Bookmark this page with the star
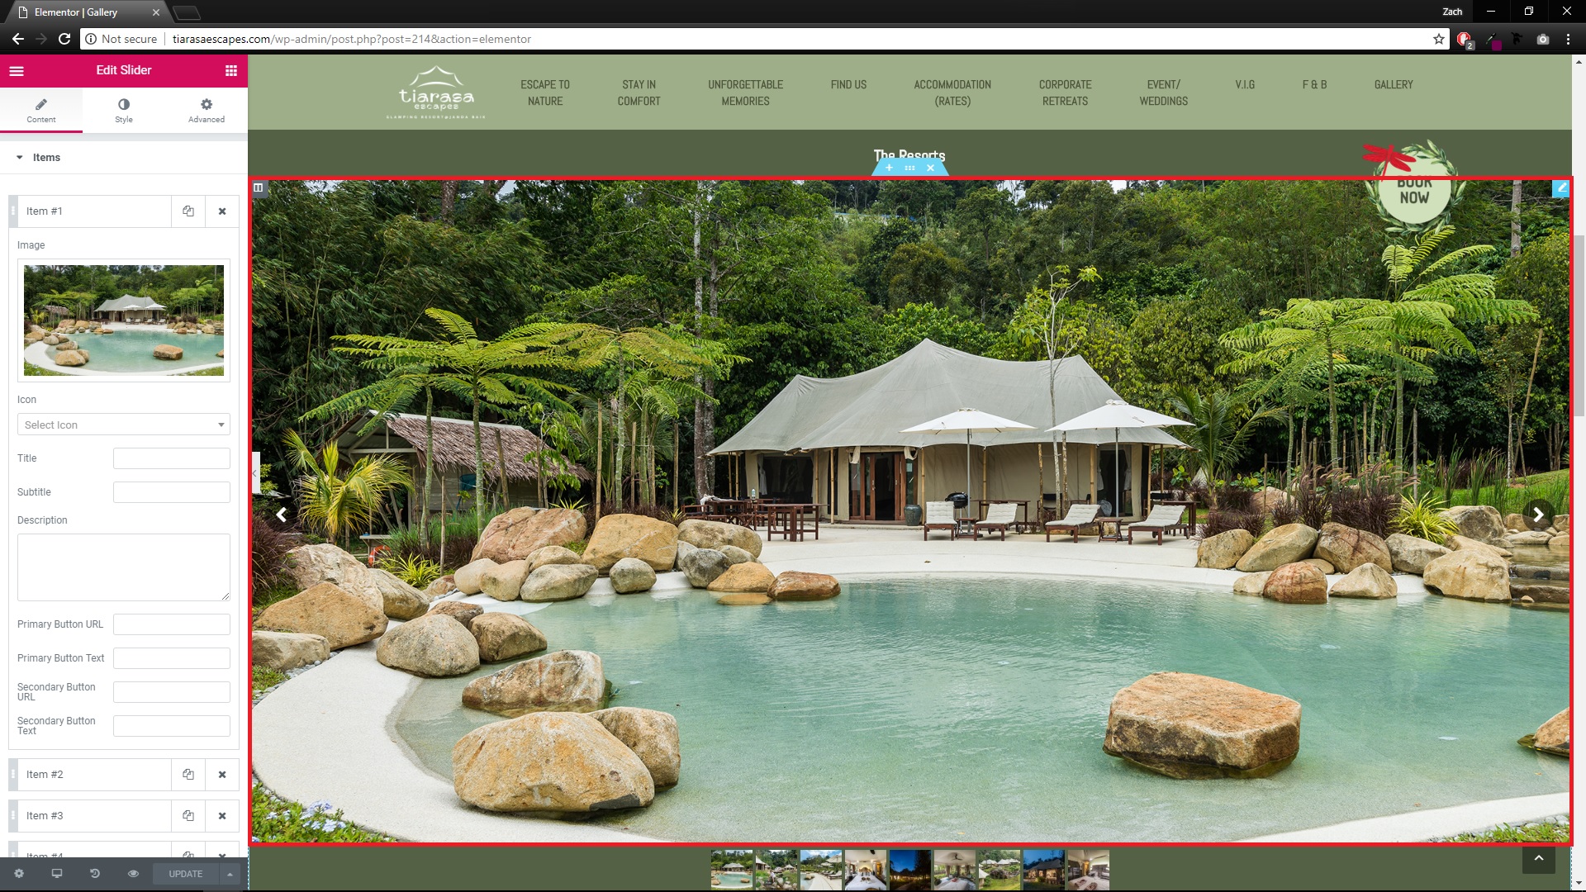 (x=1438, y=39)
